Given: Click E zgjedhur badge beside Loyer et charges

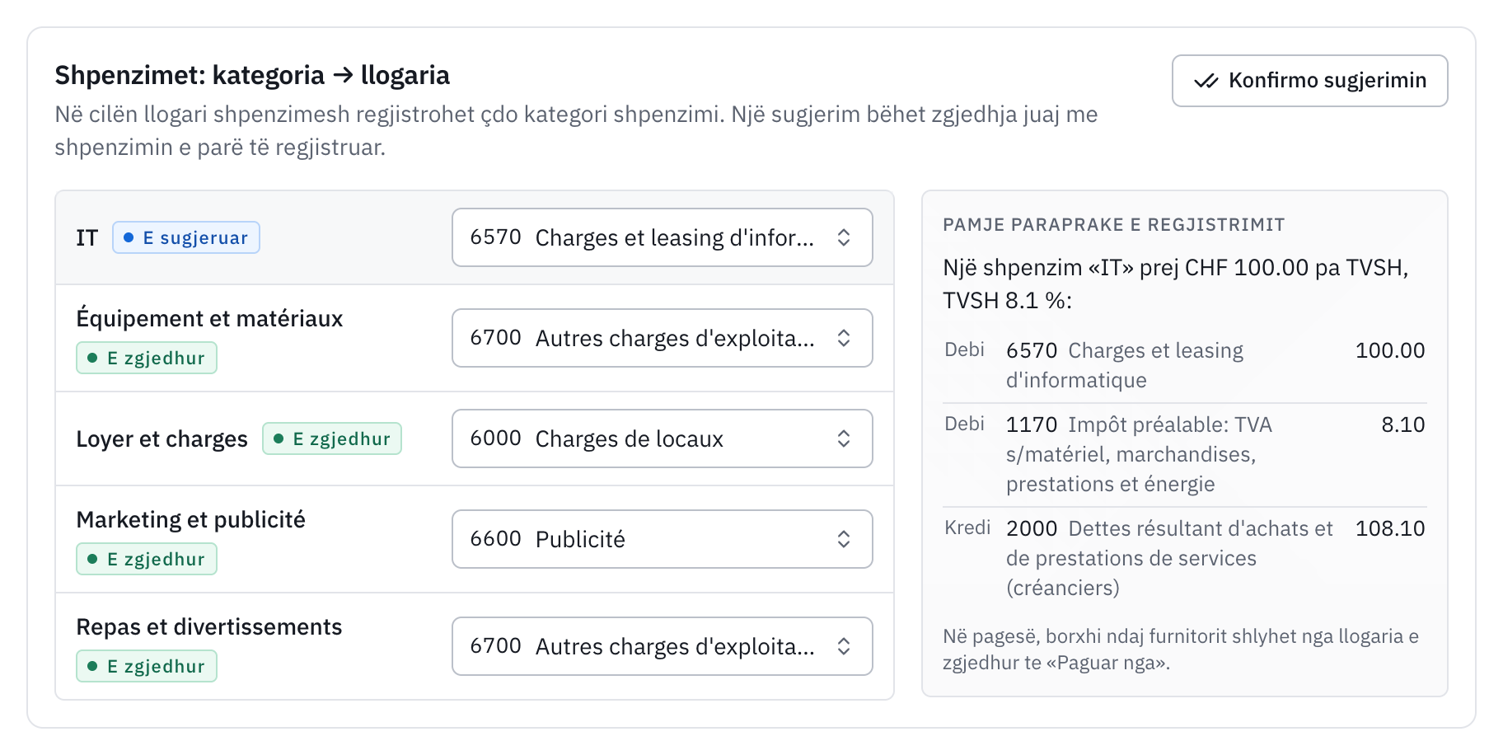Looking at the screenshot, I should (332, 438).
